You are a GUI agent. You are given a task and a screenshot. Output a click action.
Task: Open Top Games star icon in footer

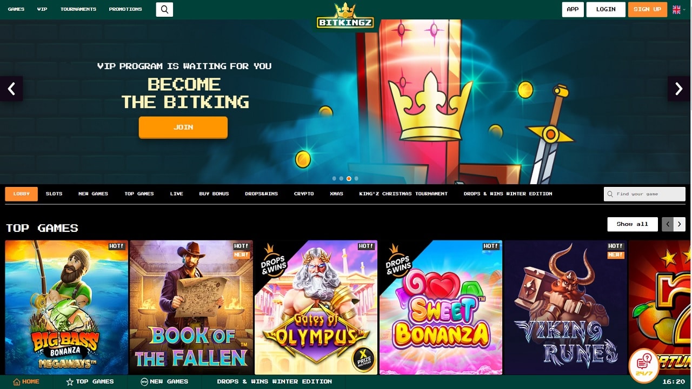(x=70, y=382)
